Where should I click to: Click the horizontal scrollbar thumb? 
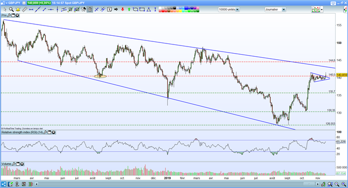point(309,184)
